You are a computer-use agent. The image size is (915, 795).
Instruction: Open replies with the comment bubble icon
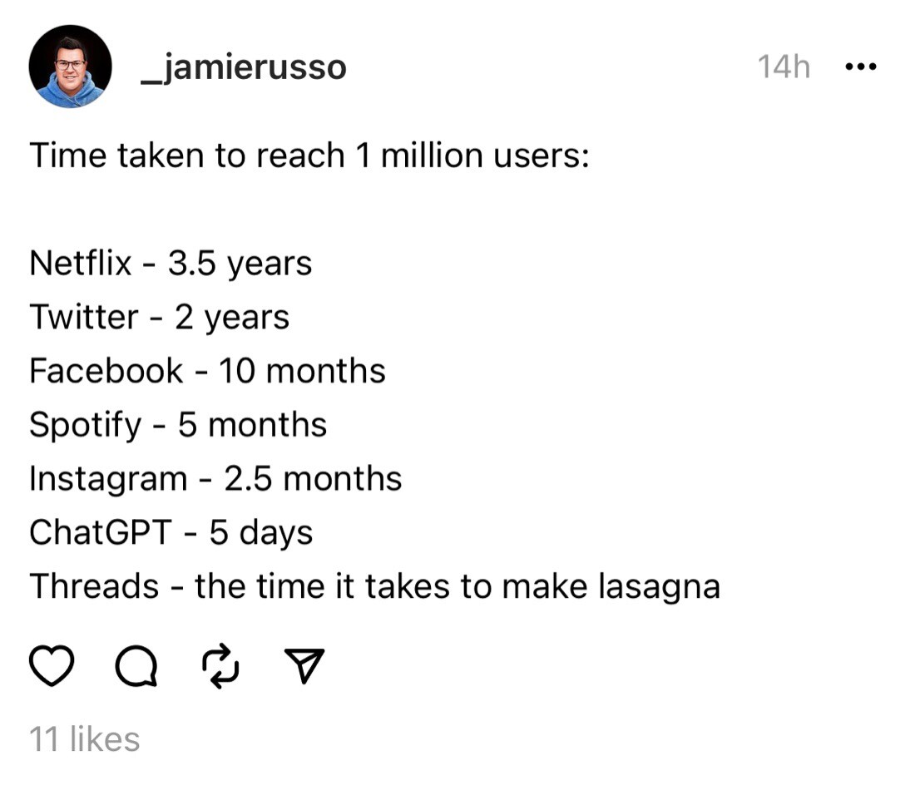coord(136,665)
